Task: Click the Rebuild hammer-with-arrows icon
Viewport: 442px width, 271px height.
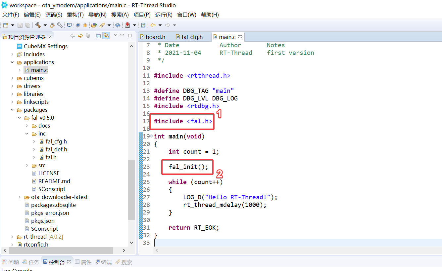Action: click(x=52, y=25)
